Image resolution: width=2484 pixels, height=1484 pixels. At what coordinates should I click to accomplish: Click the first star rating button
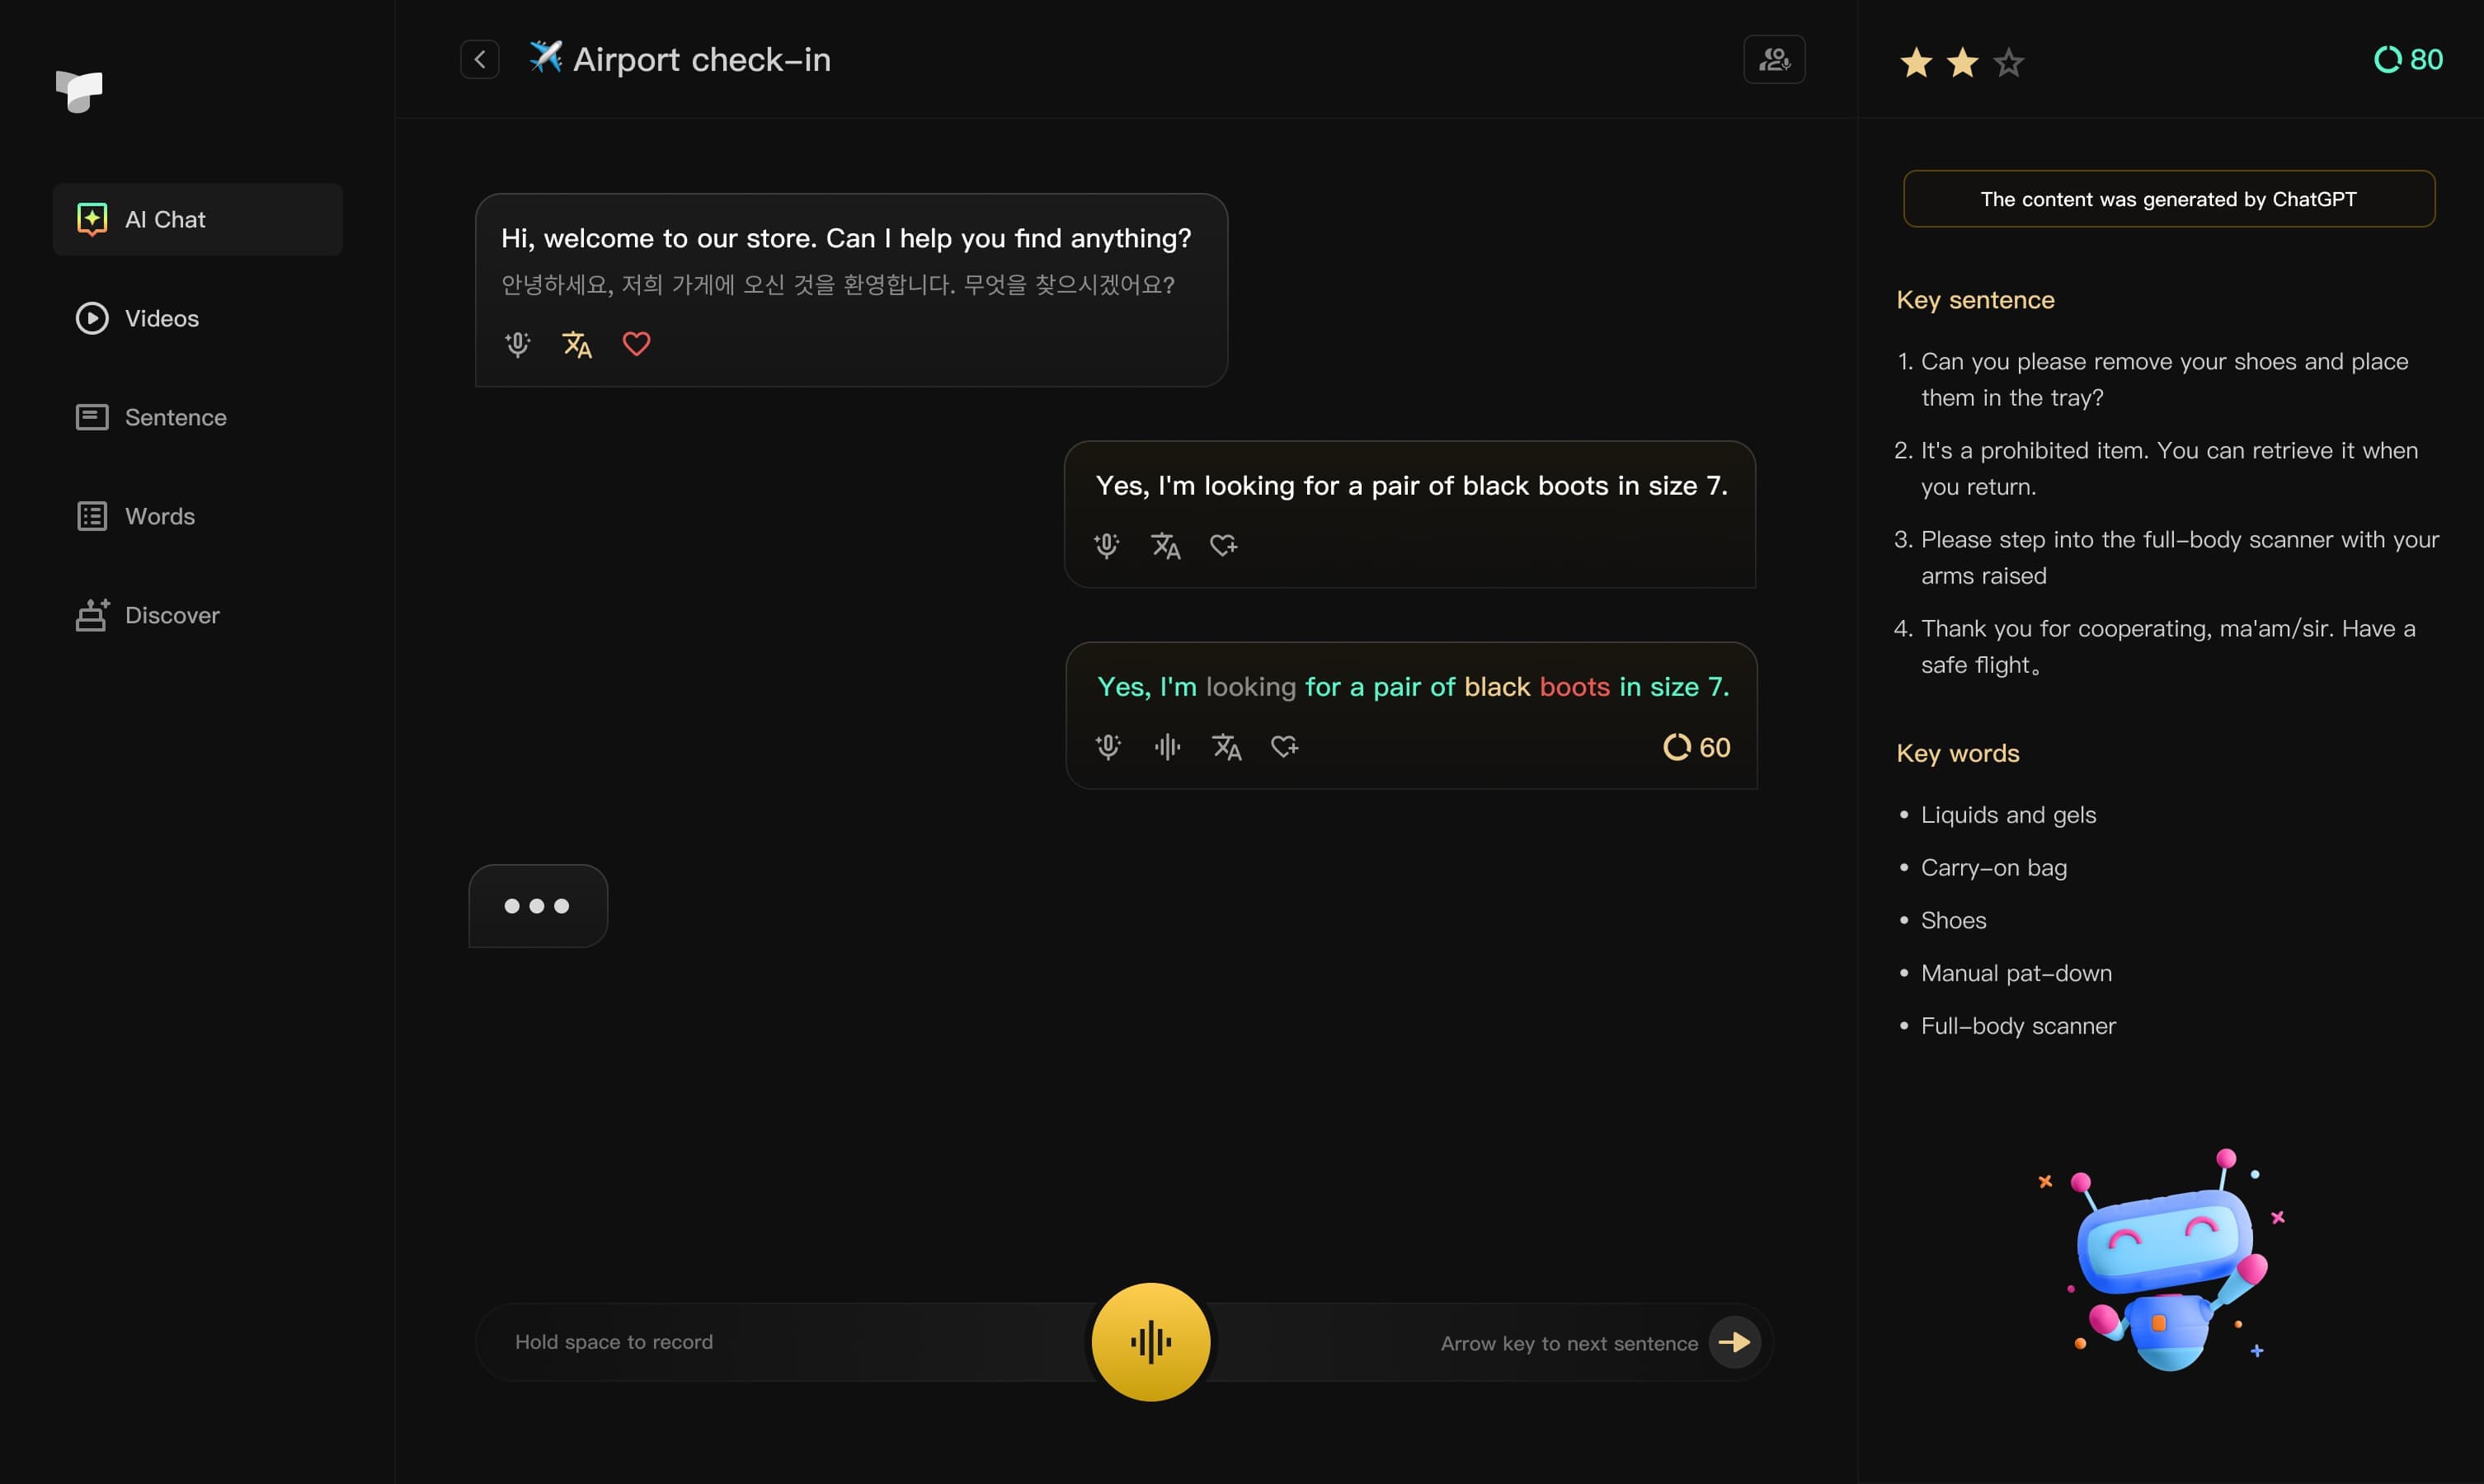[x=1915, y=59]
